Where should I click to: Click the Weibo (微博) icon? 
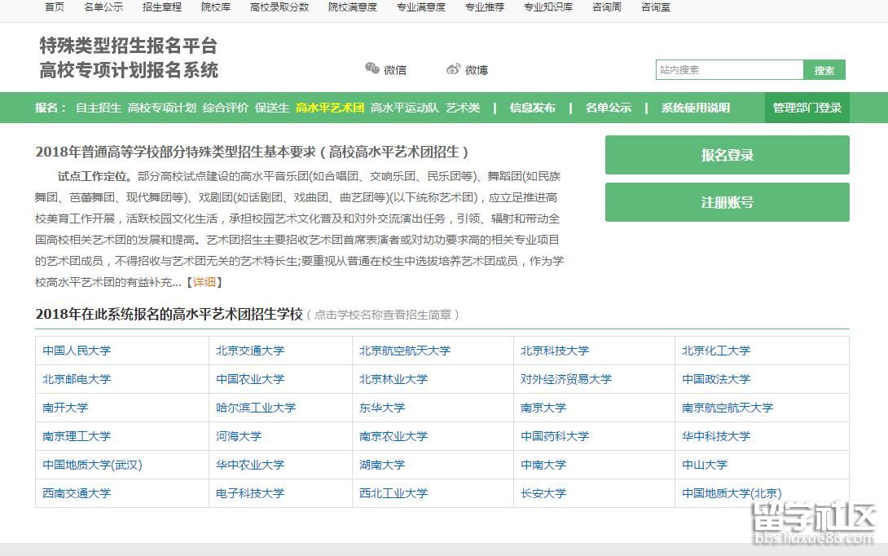point(454,69)
